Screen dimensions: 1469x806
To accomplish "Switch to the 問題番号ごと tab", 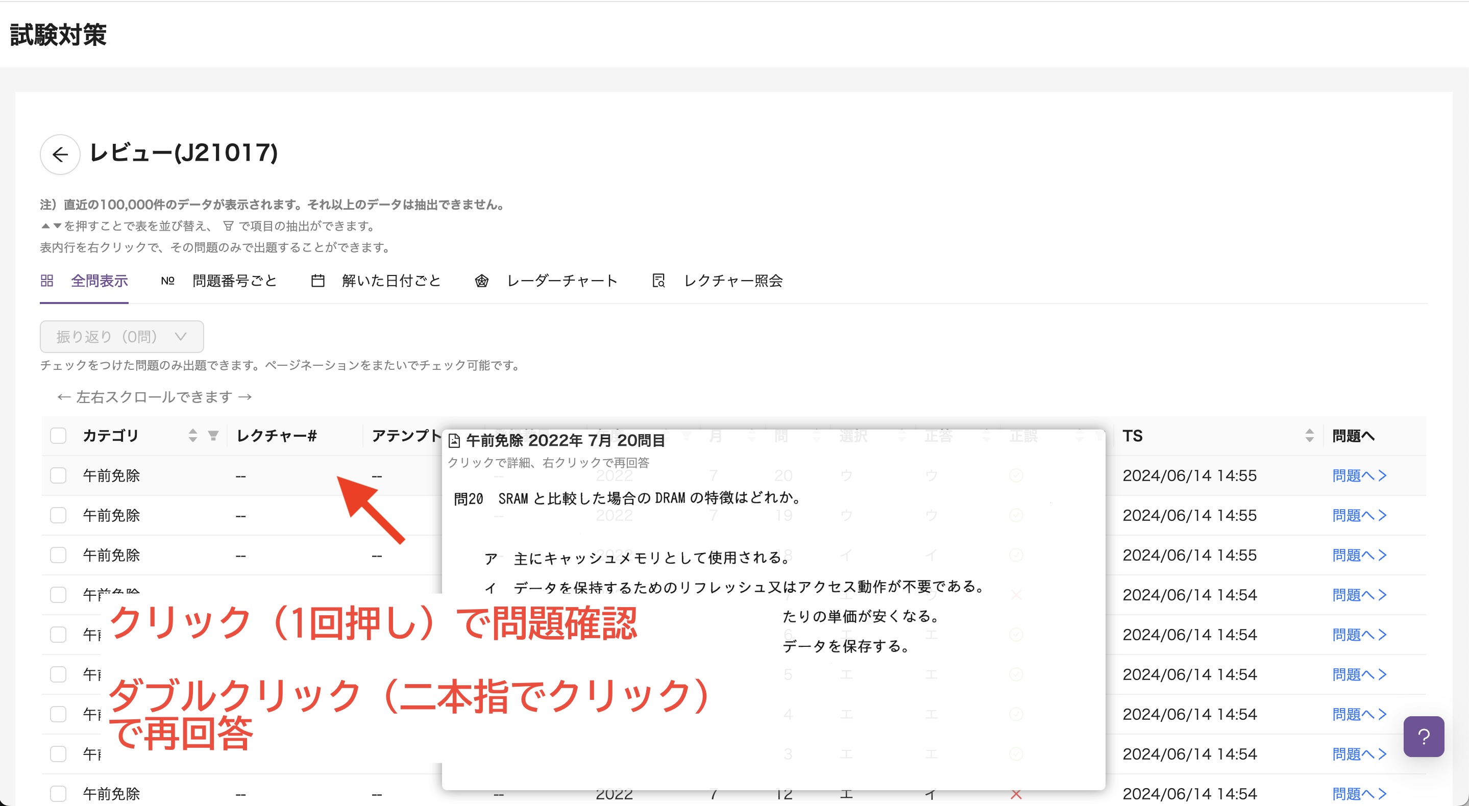I will tap(234, 281).
